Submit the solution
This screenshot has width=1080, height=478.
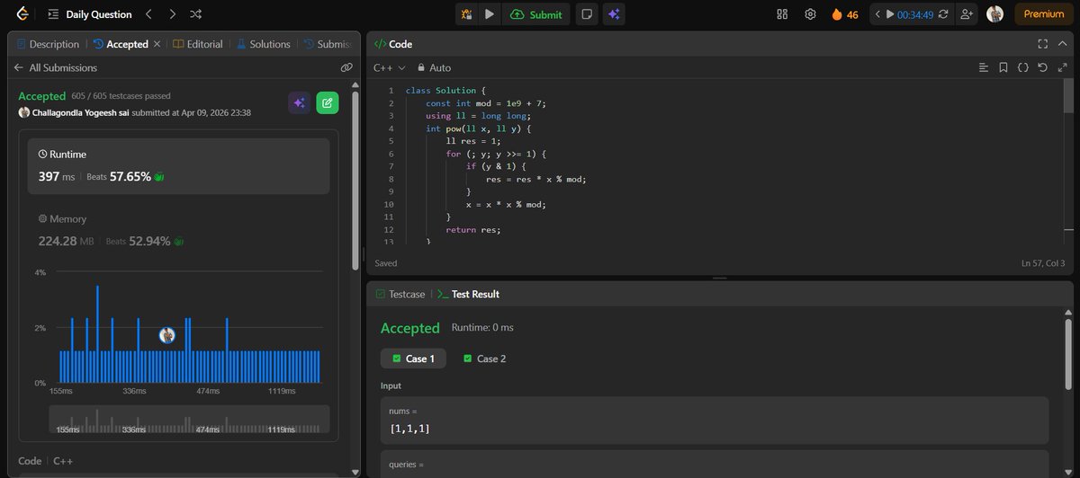[x=536, y=14]
